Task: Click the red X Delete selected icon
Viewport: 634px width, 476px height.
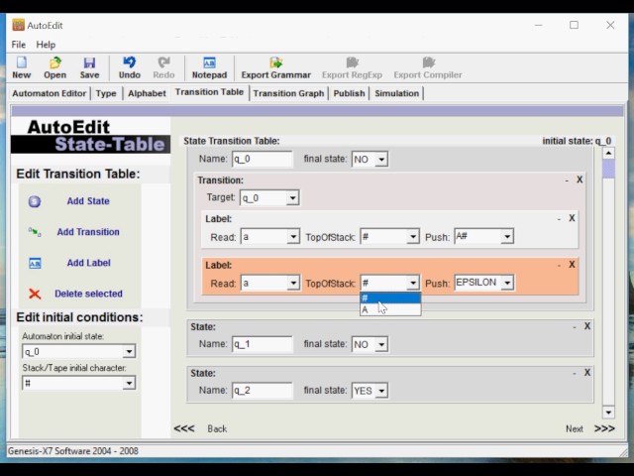Action: click(35, 294)
